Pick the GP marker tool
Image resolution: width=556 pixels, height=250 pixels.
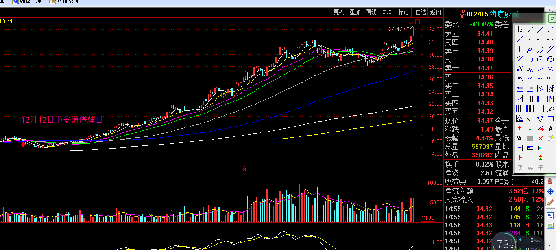point(530,78)
